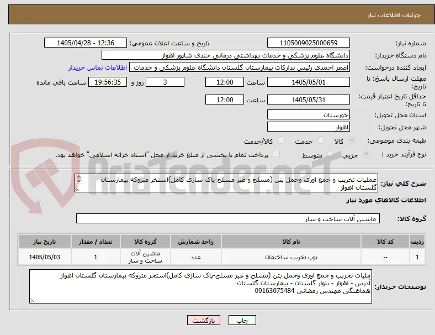Toggle the اسناد خزانه اسلامی payment checkbox
Image resolution: width=435 pixels, height=335 pixels.
pos(276,154)
